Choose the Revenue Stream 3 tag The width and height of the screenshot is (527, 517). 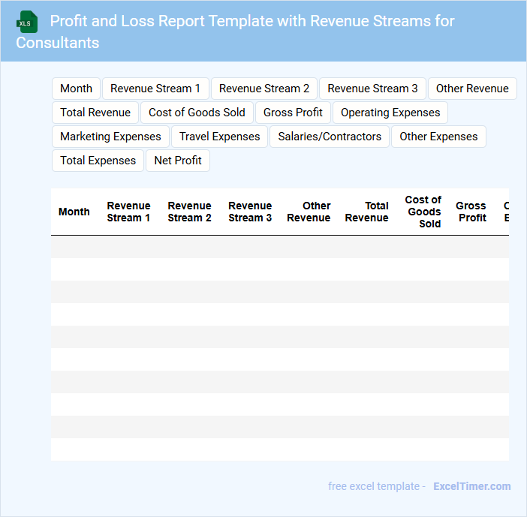click(x=372, y=89)
